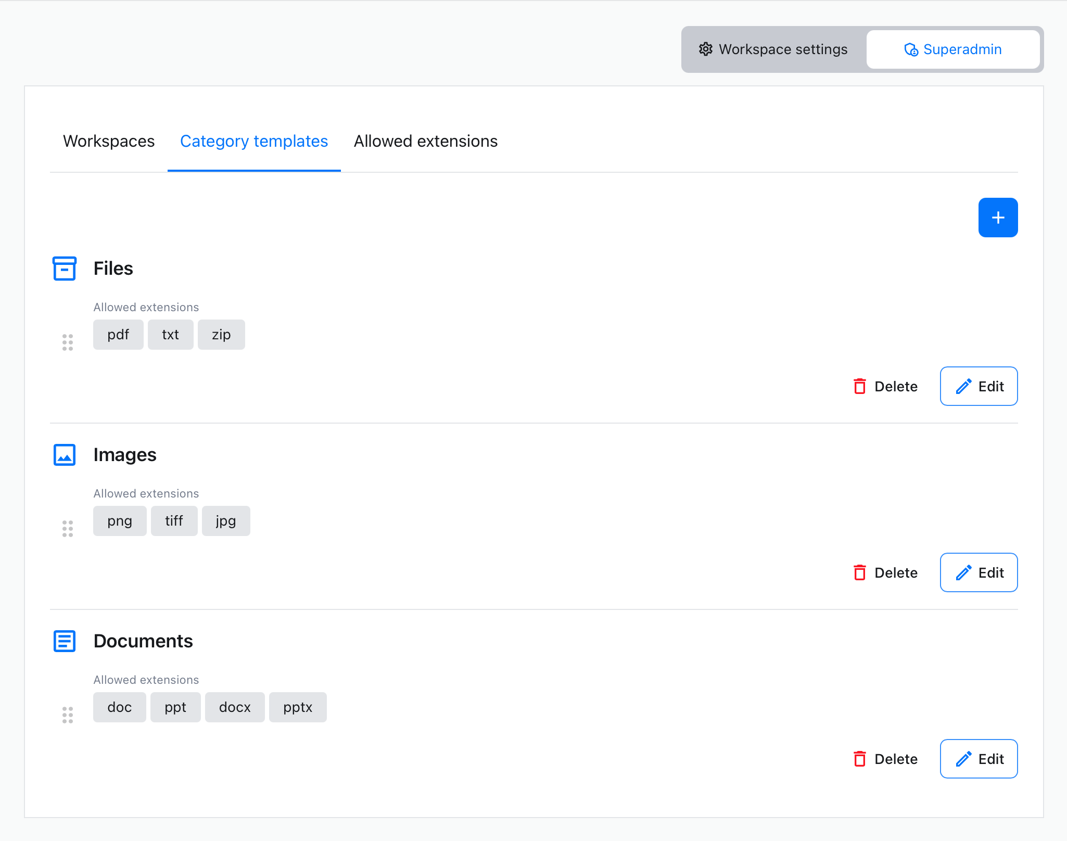Click the Images category icon
This screenshot has width=1067, height=841.
coord(64,455)
